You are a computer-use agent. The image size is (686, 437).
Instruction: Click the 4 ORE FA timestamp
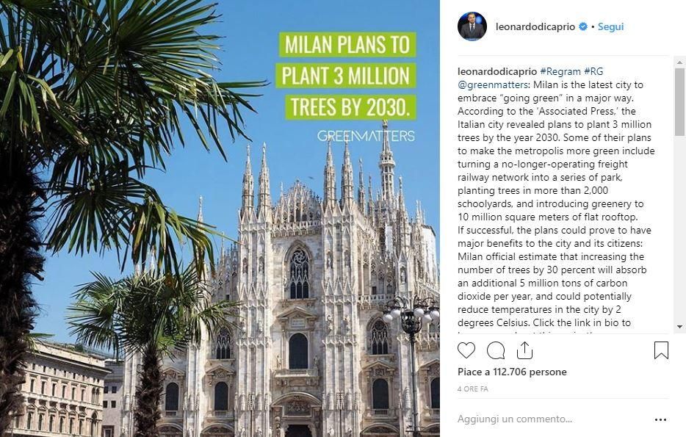[x=472, y=389]
